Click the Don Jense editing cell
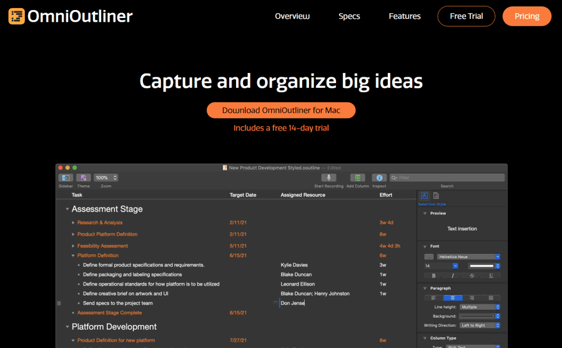Viewport: 562px width, 348px height. 292,303
